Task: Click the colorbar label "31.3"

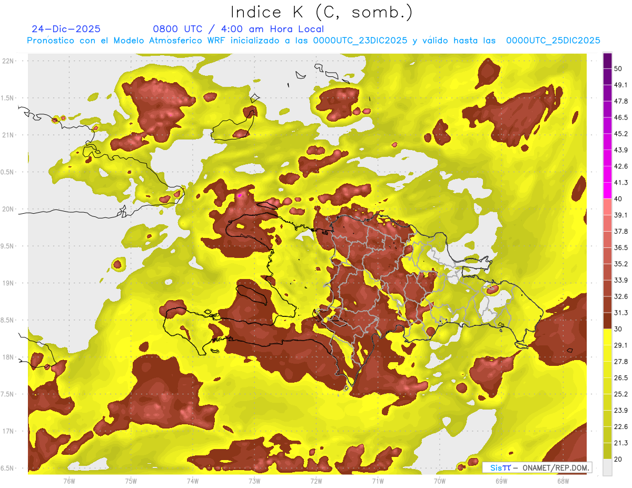Action: tap(620, 313)
